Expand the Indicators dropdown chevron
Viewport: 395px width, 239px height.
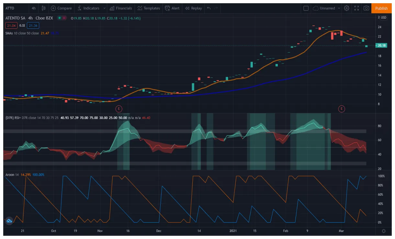point(104,8)
